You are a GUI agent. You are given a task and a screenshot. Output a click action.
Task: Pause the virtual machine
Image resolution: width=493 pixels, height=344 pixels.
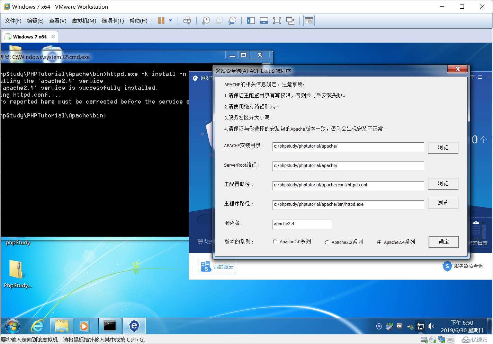coord(161,21)
